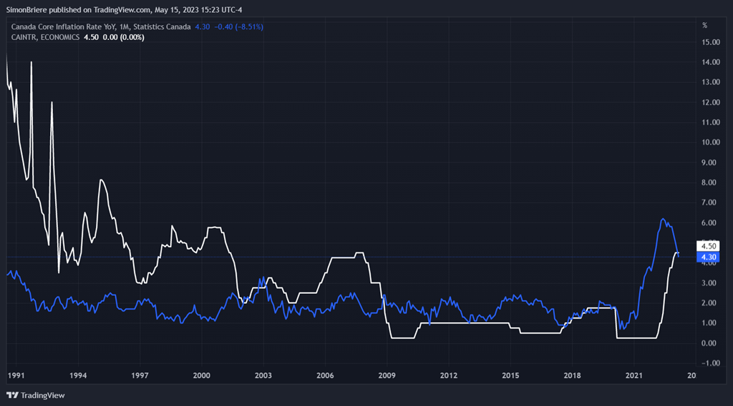Click the white line's 14.00 peak spike
This screenshot has height=406, width=733.
click(x=31, y=63)
